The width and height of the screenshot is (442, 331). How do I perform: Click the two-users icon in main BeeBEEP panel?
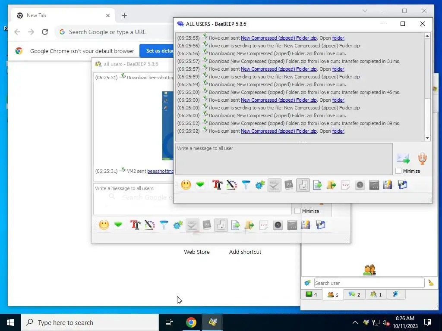(369, 270)
